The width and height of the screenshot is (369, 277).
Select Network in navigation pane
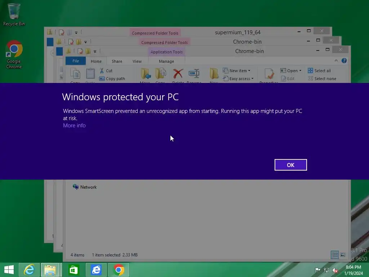click(85, 187)
